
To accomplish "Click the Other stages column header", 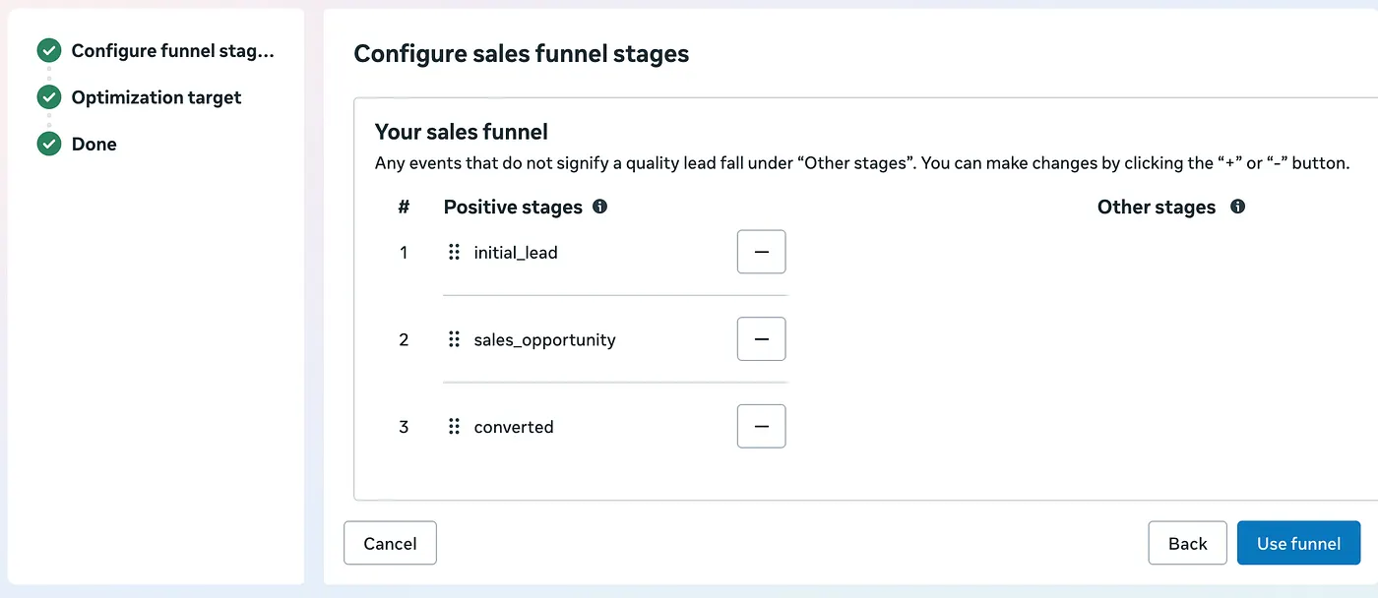I will 1157,208.
